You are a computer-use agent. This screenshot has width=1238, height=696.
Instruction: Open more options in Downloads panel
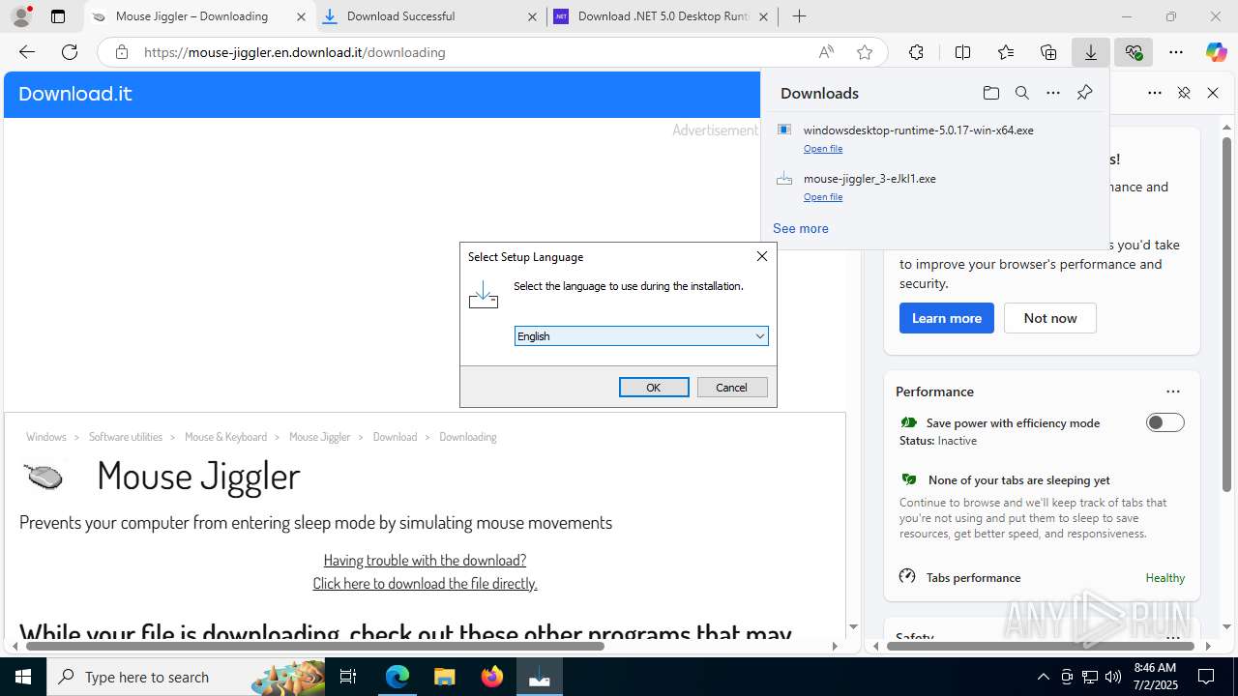pos(1053,93)
